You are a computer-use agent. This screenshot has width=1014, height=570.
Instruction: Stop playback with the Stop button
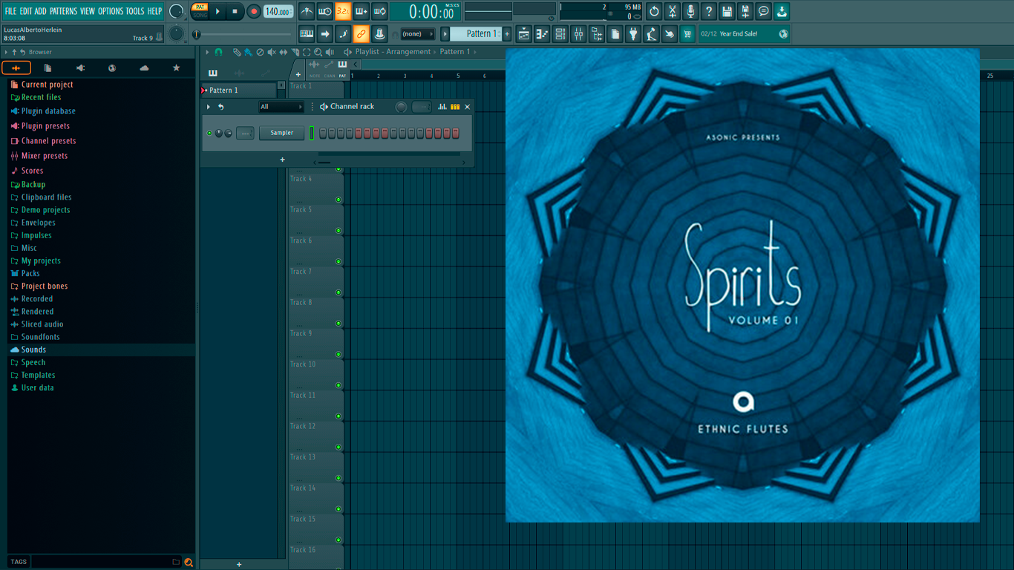[x=235, y=11]
